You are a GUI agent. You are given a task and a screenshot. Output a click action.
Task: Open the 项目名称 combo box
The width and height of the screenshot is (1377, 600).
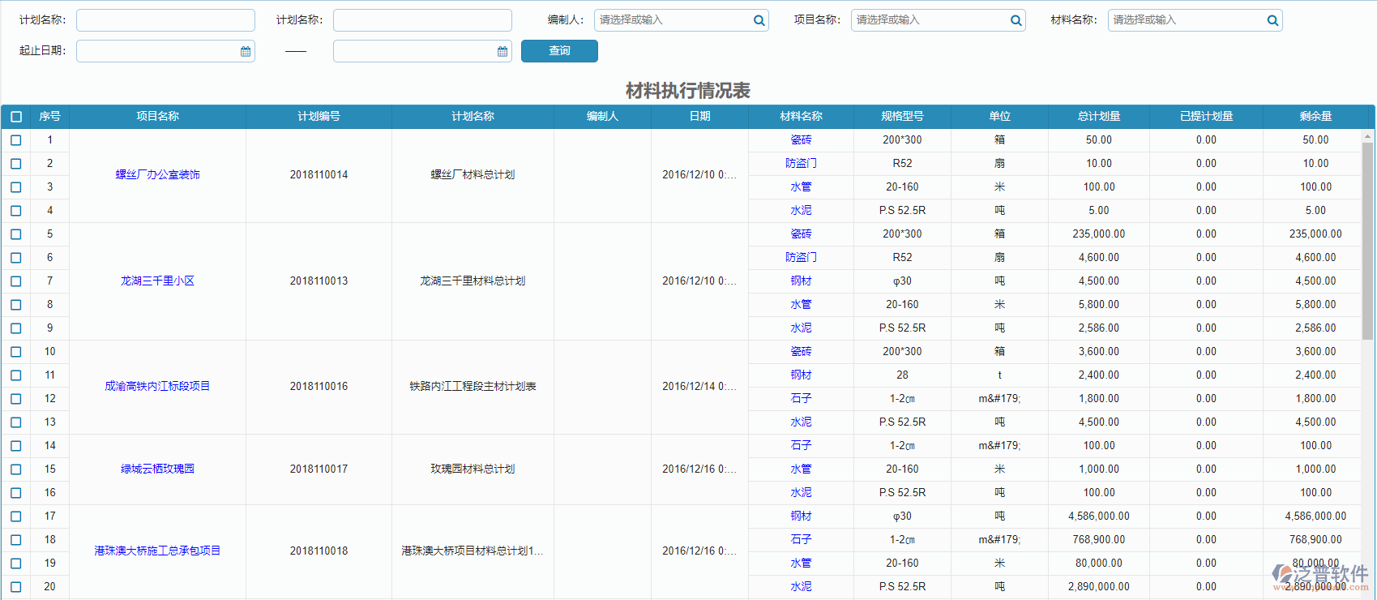930,20
